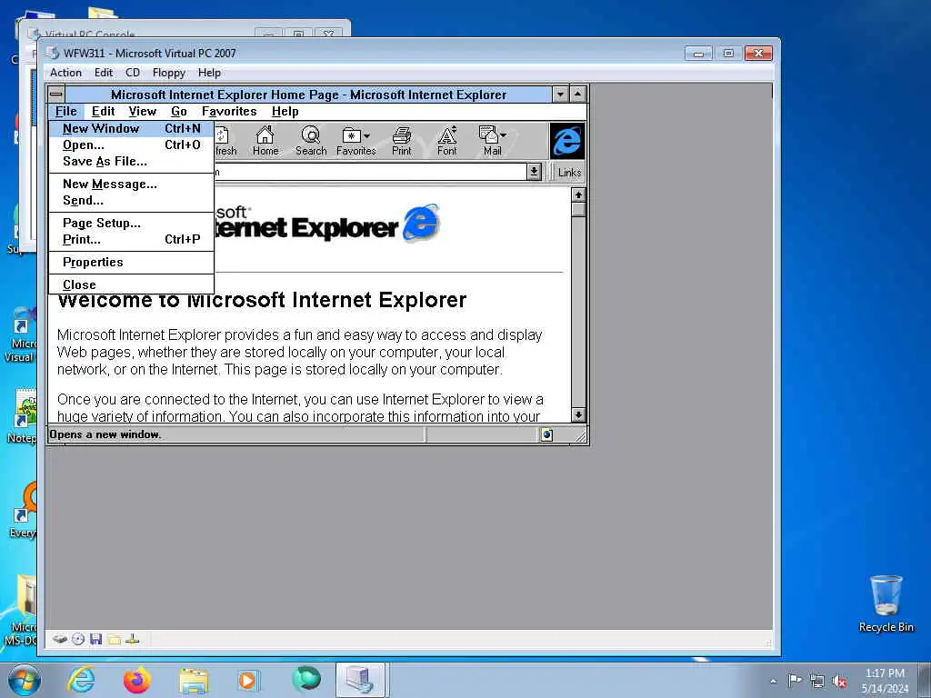
Task: Click the vertical scrollbar thumb
Action: (578, 210)
